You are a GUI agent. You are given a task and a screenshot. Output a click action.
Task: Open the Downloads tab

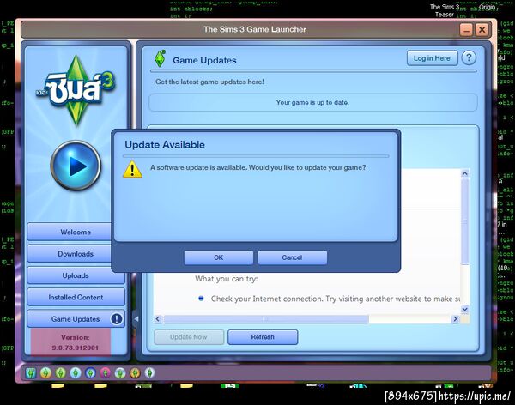point(70,254)
